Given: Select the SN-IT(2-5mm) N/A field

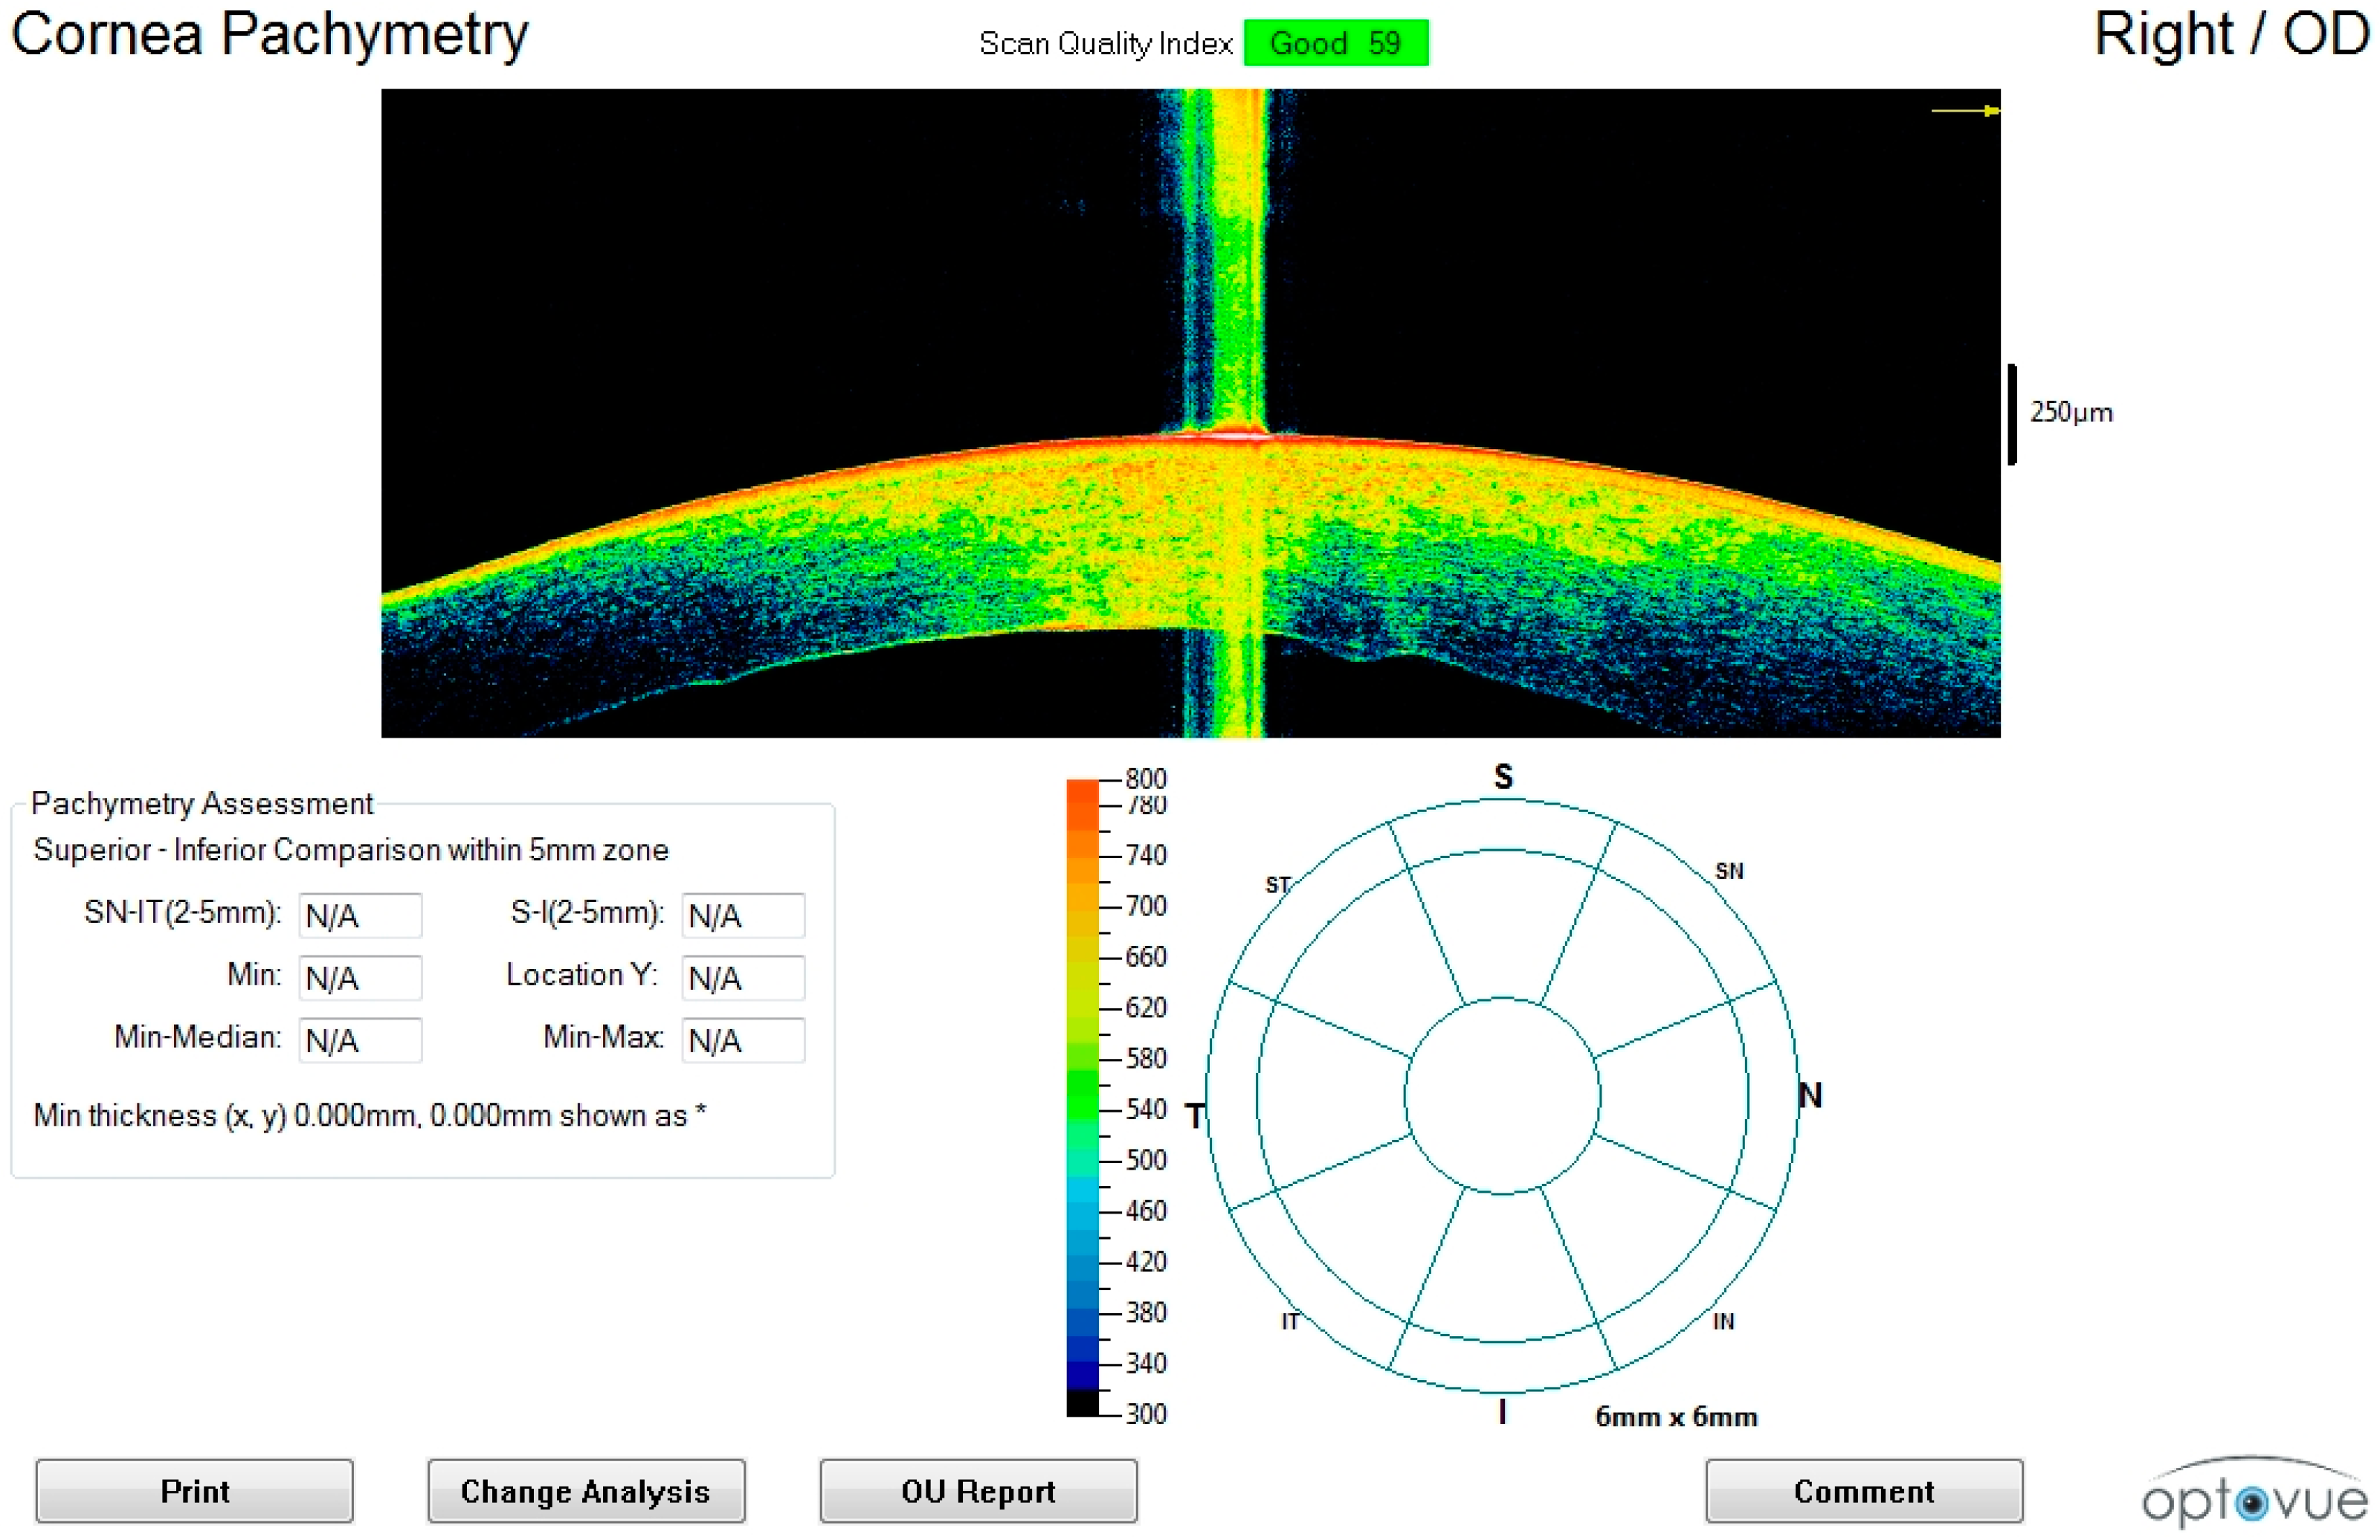Looking at the screenshot, I should [359, 914].
